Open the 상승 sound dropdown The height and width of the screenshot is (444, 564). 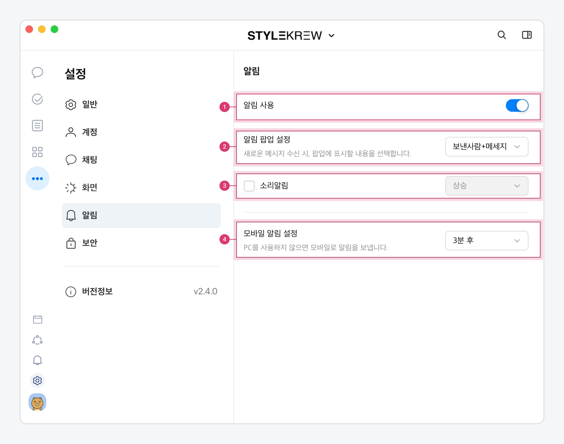(x=487, y=186)
